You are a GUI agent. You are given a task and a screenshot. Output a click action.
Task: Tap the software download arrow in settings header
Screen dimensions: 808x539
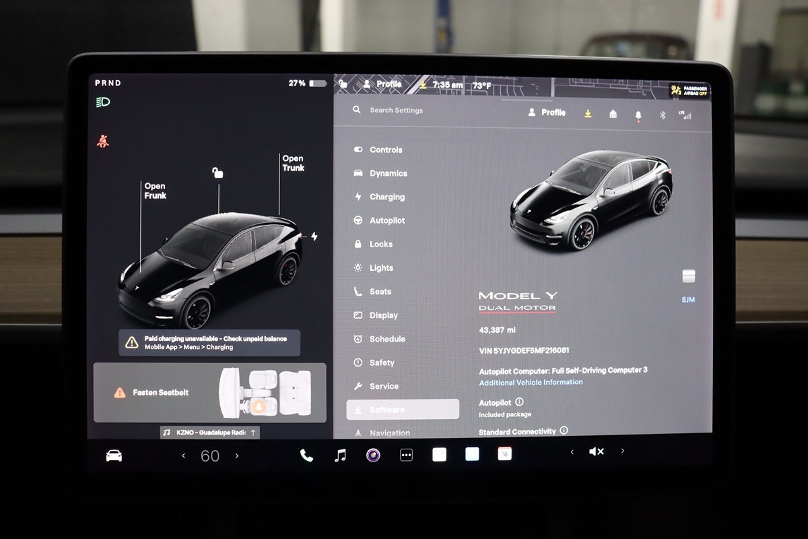588,114
